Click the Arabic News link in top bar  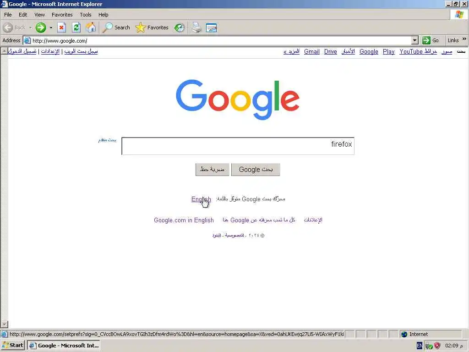coord(348,51)
